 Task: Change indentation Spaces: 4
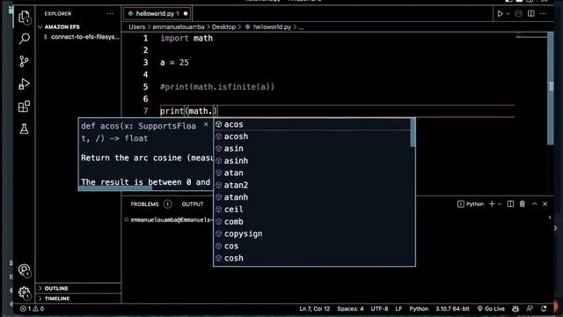pyautogui.click(x=350, y=309)
